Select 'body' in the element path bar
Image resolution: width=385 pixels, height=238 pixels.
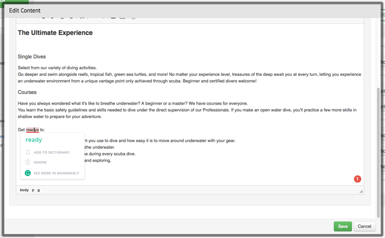click(24, 190)
